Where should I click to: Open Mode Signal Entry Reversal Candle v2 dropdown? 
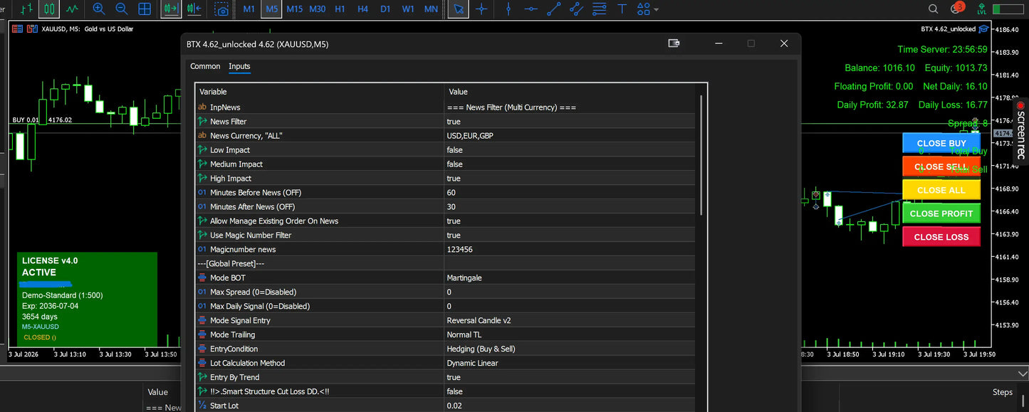pos(569,321)
